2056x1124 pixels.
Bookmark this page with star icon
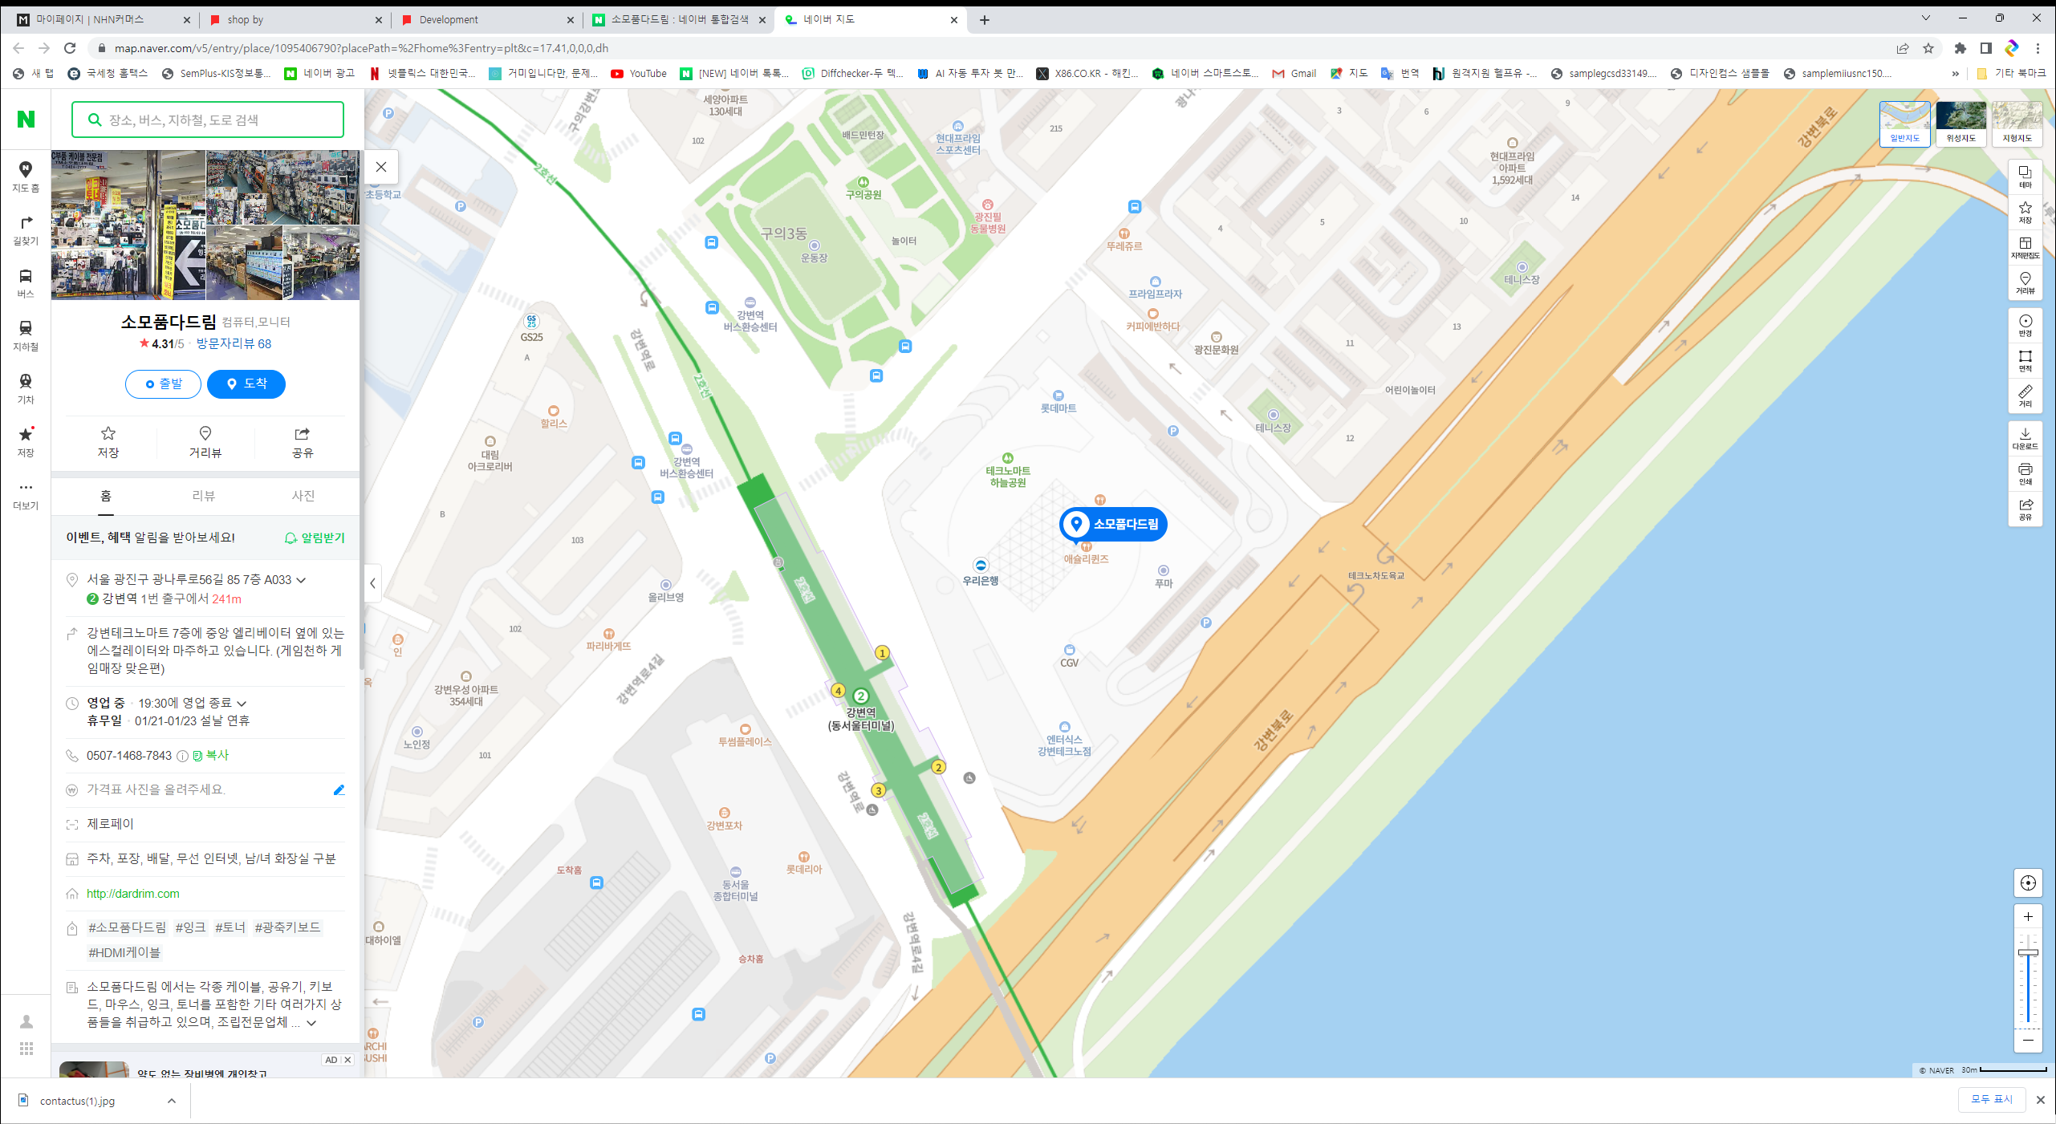click(x=1928, y=48)
